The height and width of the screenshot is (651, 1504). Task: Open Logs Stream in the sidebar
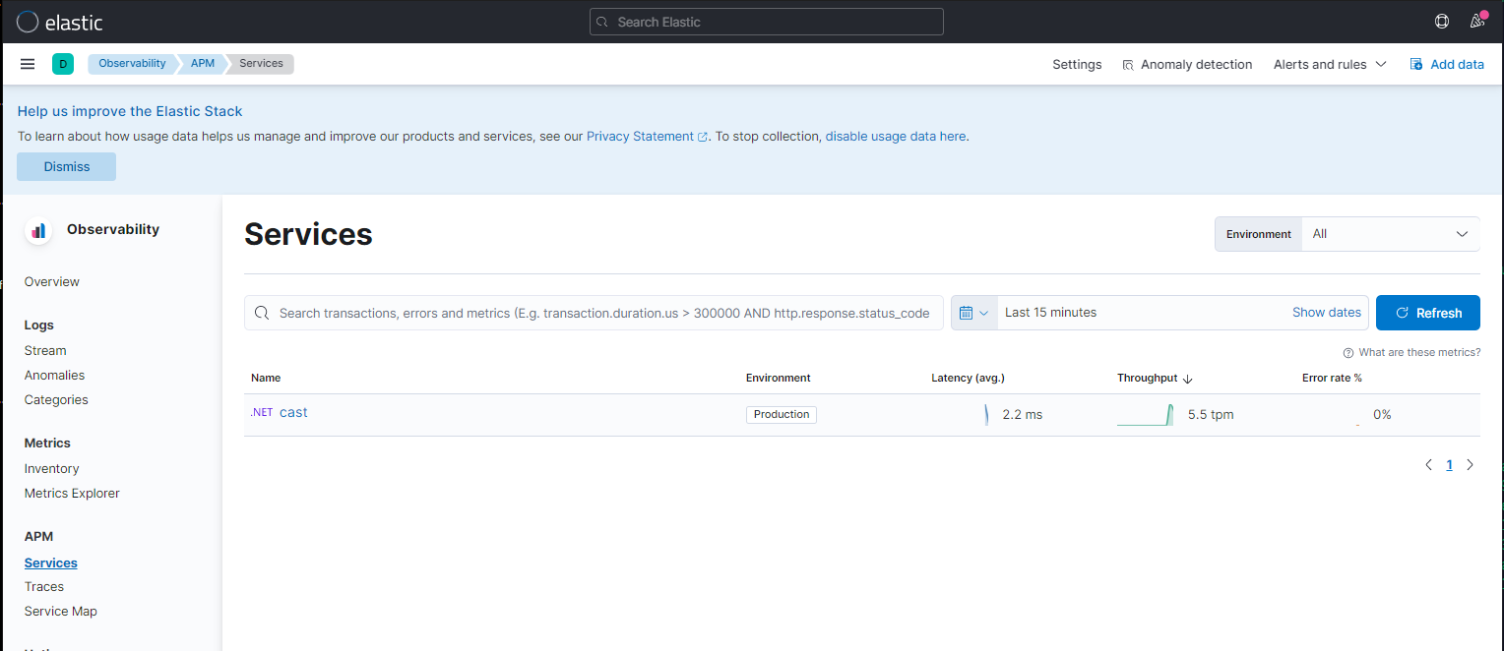[x=45, y=351]
